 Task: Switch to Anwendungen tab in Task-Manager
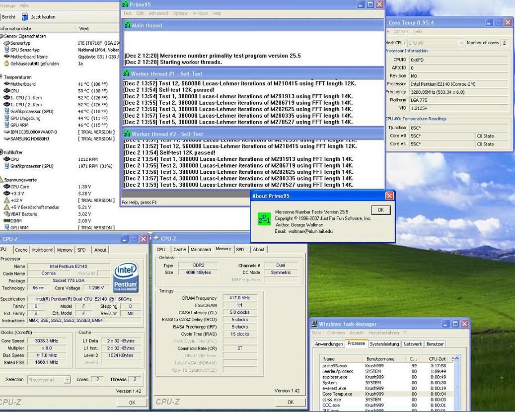pos(329,344)
